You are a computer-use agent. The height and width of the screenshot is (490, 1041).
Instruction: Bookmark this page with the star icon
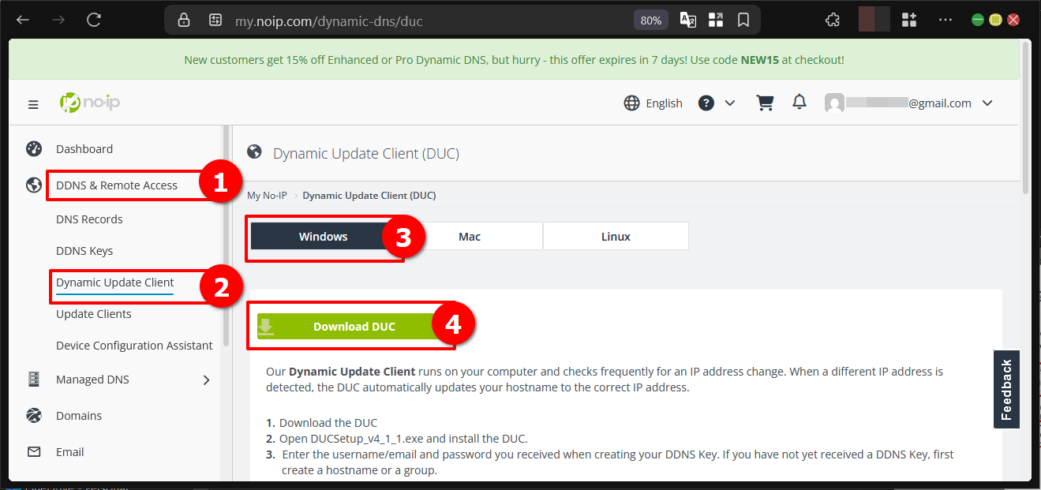[x=743, y=20]
